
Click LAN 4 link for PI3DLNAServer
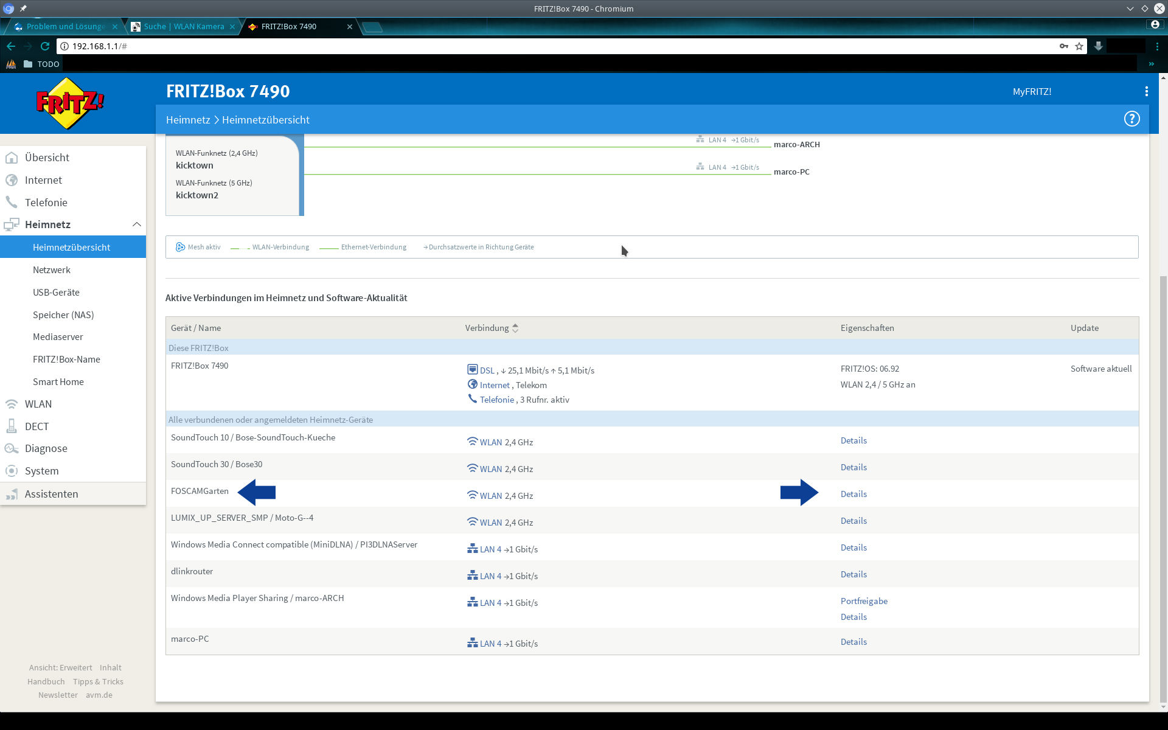[490, 549]
